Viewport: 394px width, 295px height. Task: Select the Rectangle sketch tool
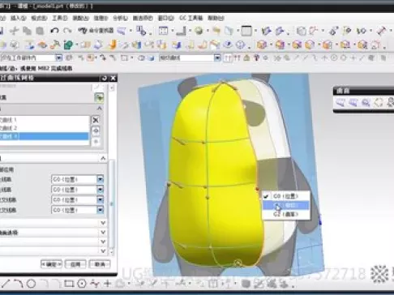click(69, 284)
